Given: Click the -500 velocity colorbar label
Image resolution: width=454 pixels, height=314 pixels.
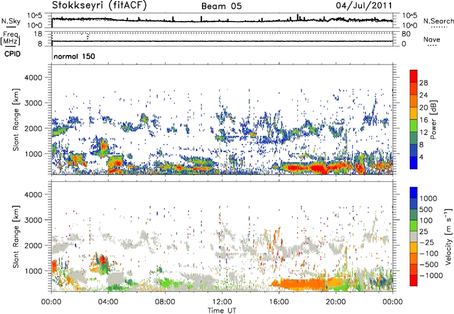Looking at the screenshot, I should pyautogui.click(x=429, y=265).
